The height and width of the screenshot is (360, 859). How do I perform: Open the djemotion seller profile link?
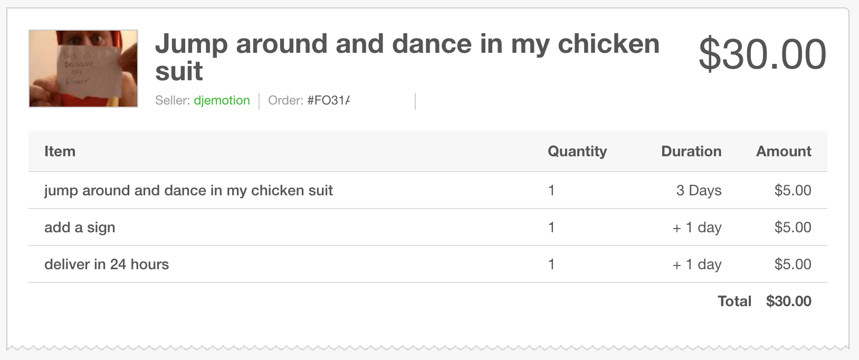[222, 100]
